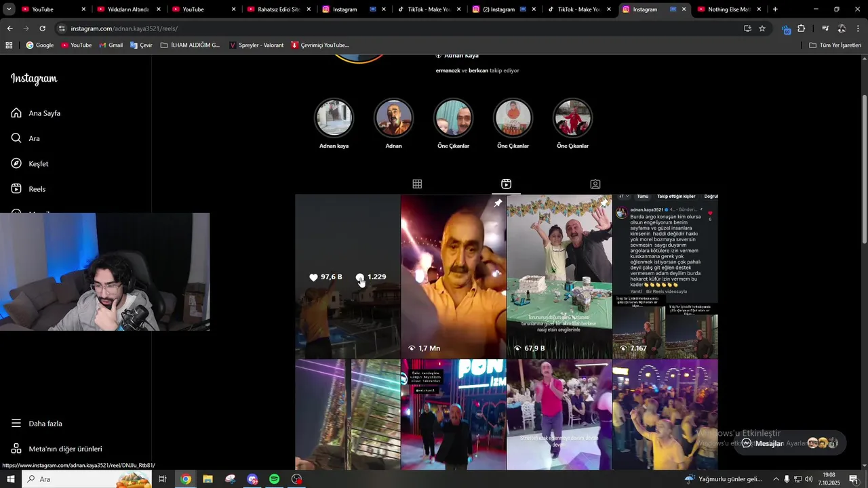Close the active Instagram tab

684,9
